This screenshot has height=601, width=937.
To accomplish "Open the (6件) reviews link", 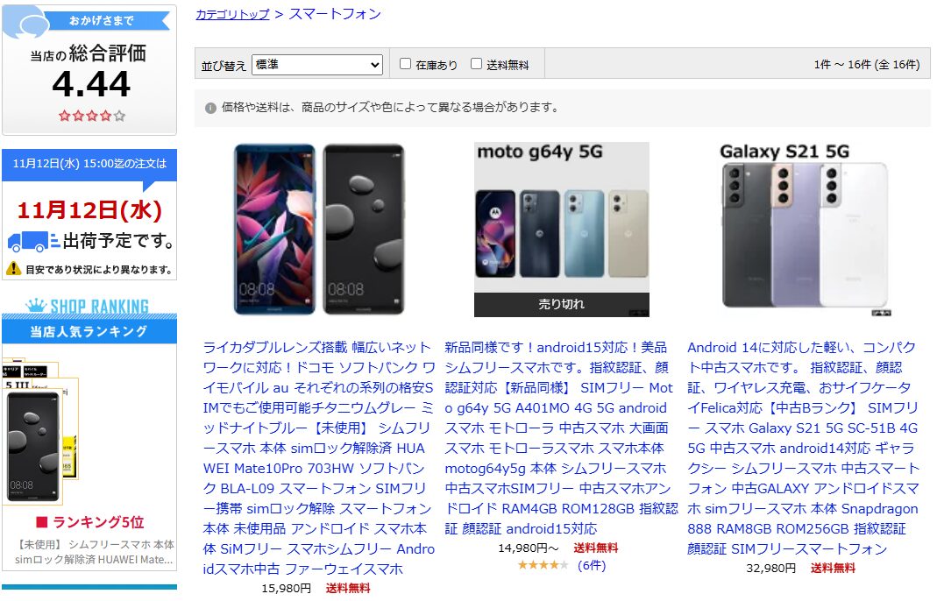I will click(592, 565).
